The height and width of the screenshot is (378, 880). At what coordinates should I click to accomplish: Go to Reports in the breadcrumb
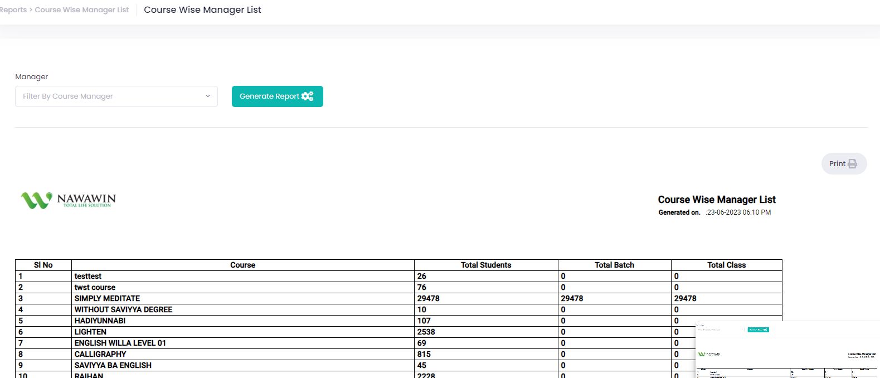tap(13, 10)
